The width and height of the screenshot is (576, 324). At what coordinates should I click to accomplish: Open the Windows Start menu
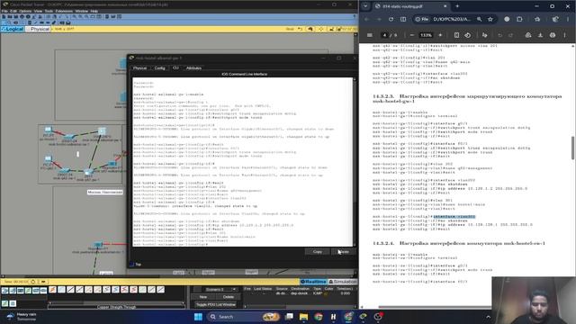[x=198, y=317]
